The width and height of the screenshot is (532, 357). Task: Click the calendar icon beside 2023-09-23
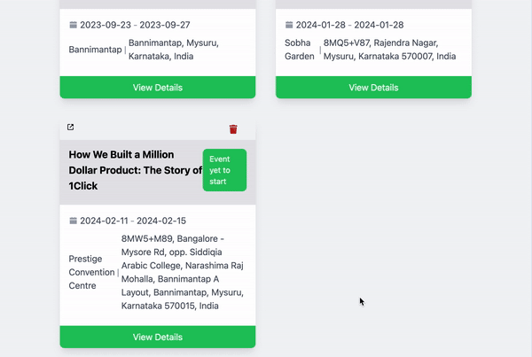coord(73,25)
